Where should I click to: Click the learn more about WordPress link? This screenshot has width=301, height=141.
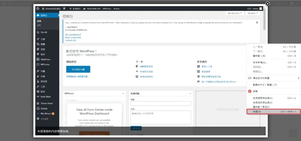[x=218, y=82]
